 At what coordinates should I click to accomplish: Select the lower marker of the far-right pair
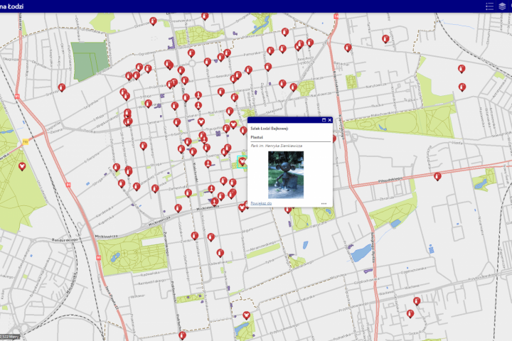462,87
